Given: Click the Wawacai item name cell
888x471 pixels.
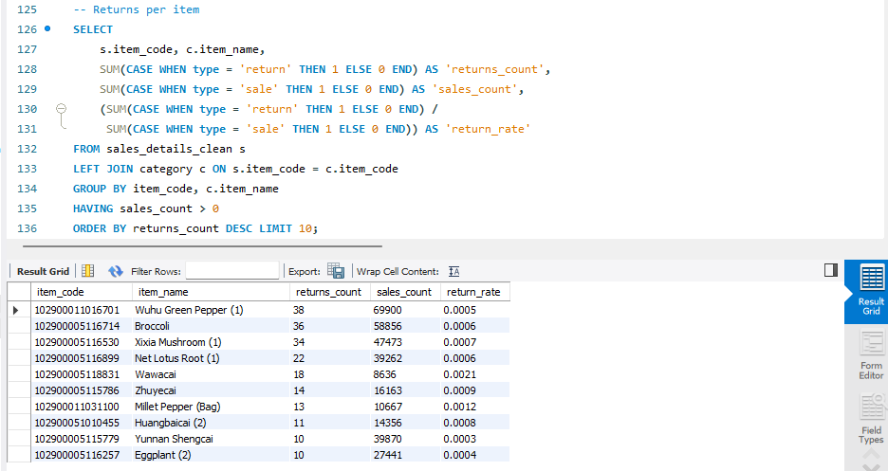Looking at the screenshot, I should [211, 374].
